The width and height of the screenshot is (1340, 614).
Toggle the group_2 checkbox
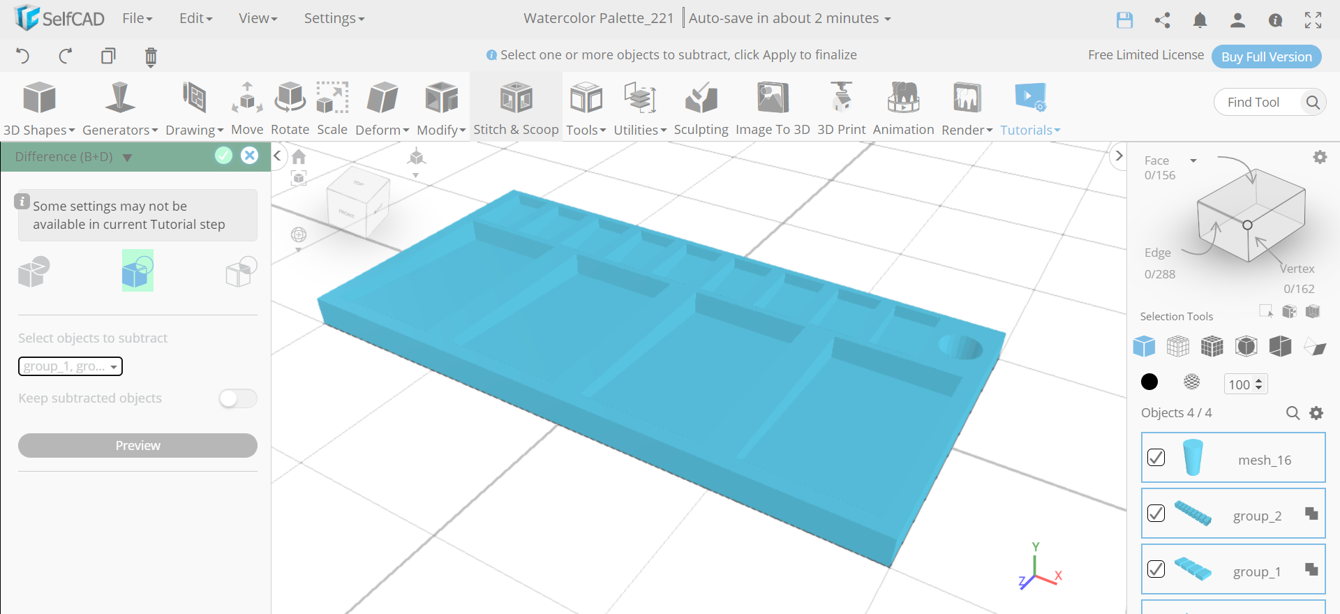pyautogui.click(x=1156, y=514)
